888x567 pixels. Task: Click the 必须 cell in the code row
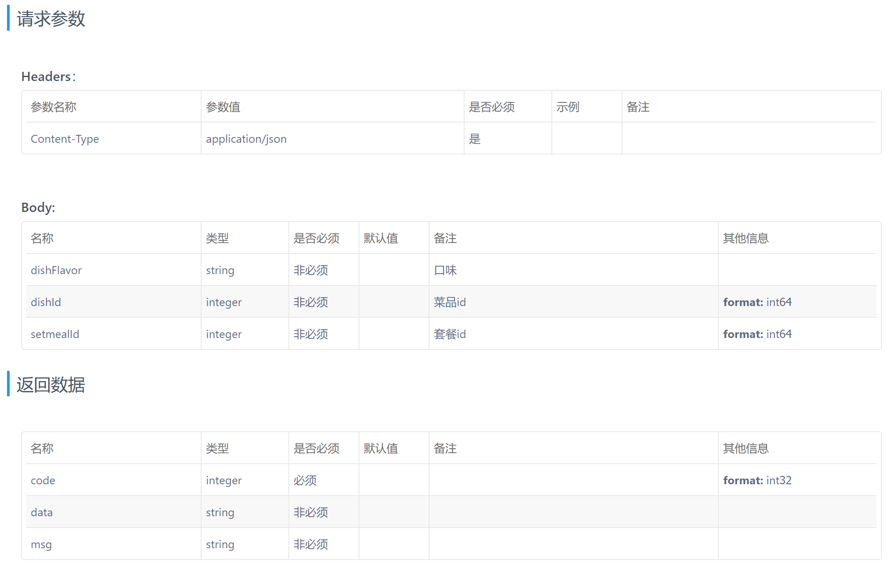tap(305, 480)
